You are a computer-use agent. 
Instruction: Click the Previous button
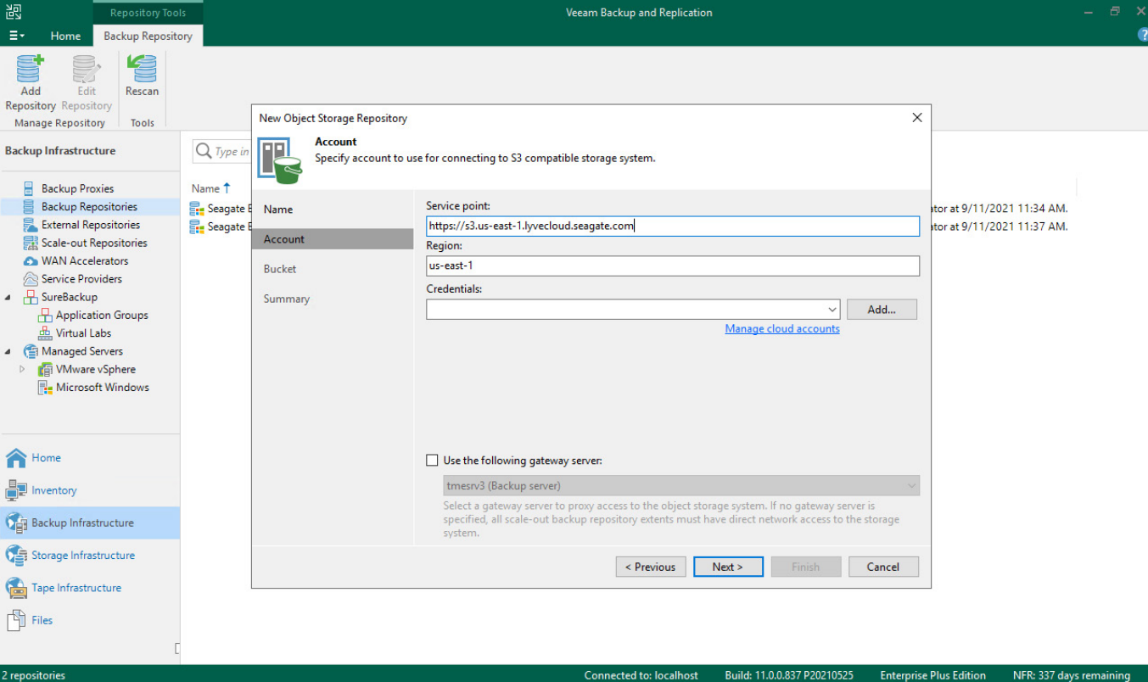point(651,567)
